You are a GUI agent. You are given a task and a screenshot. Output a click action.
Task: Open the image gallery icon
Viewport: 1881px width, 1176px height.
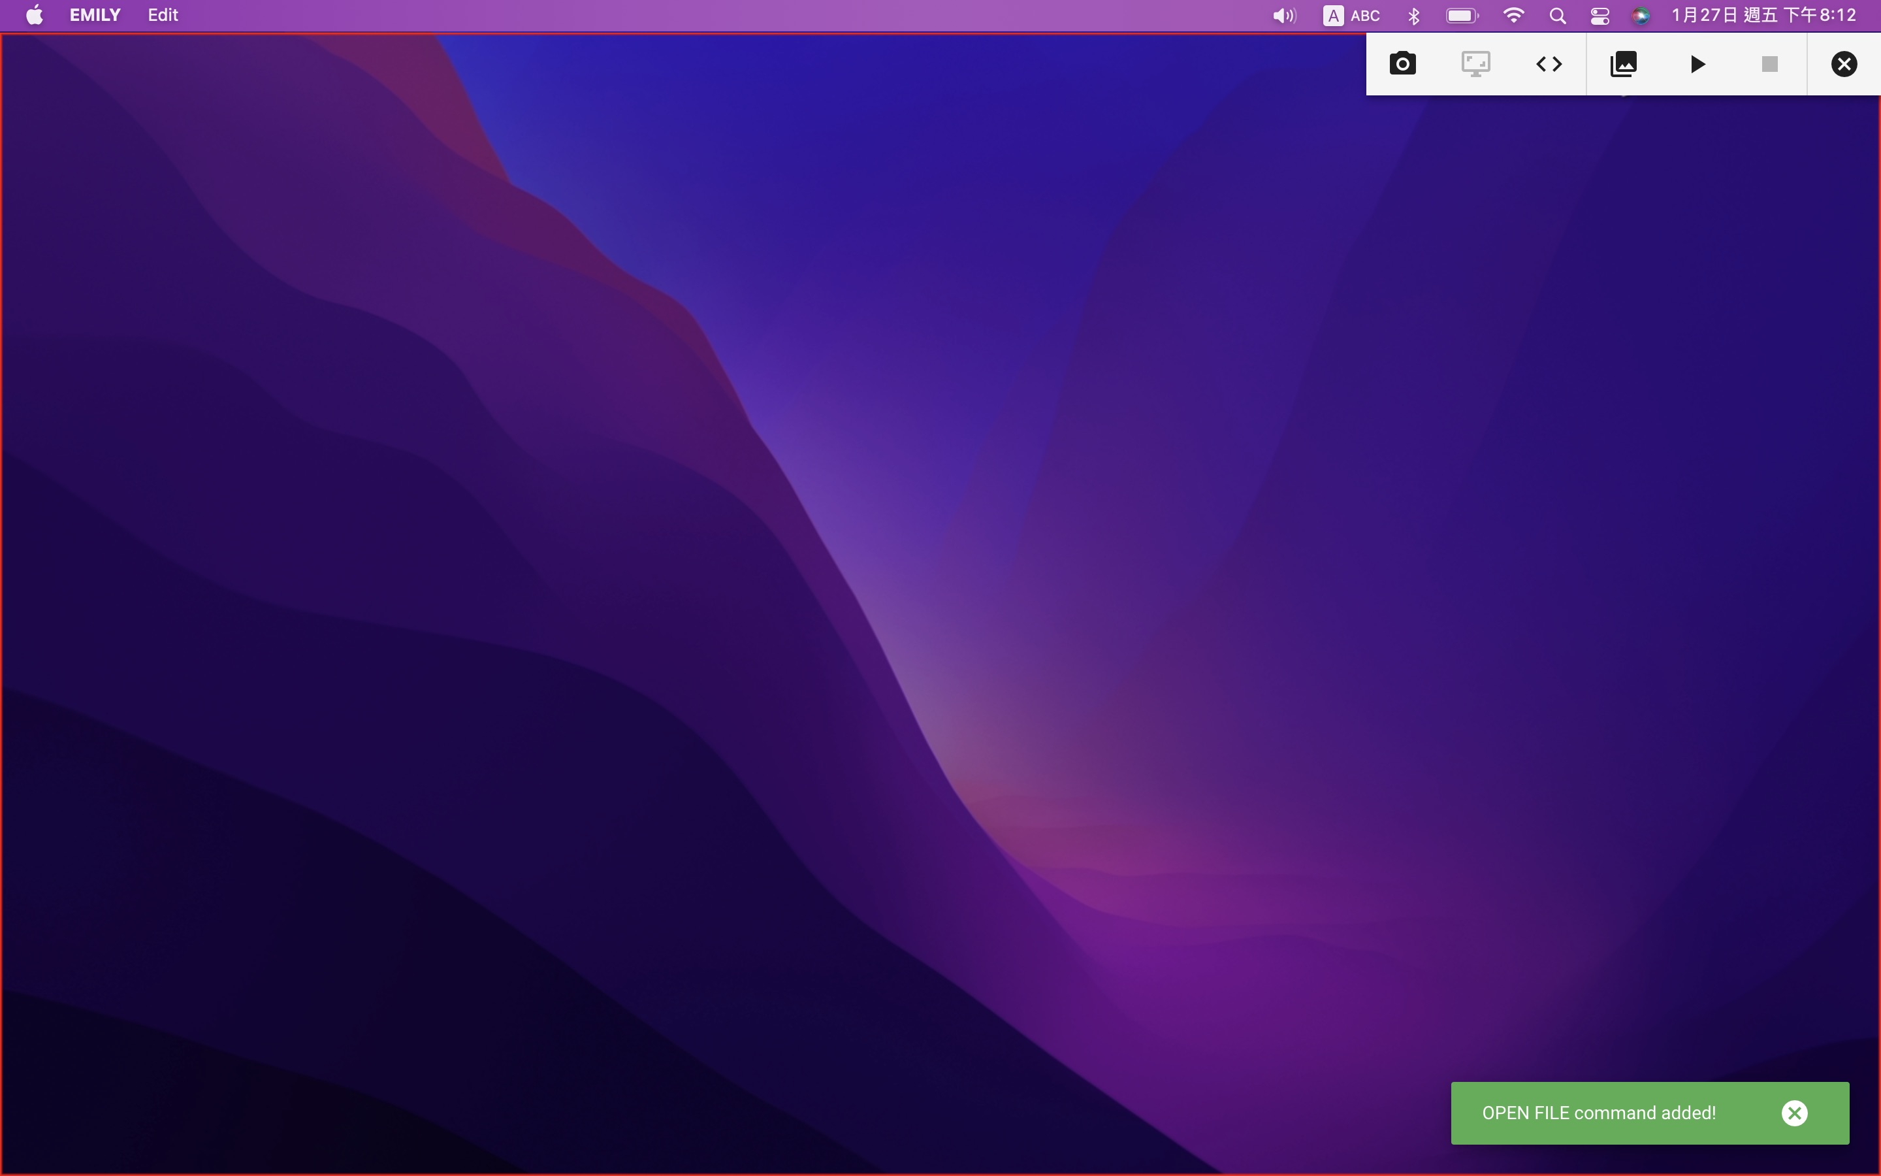coord(1623,64)
